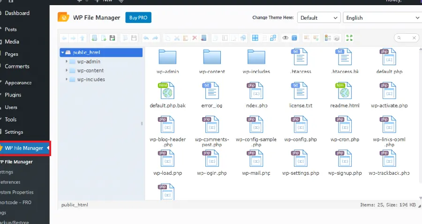Viewport: 422px width, 224px height.
Task: Redo the last file action
Action: (155, 38)
